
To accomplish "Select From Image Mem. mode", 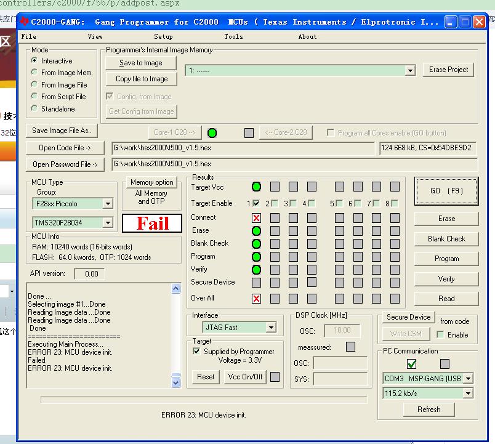I will point(34,72).
